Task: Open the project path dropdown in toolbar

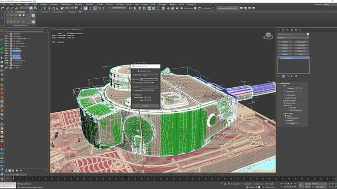Action: click(228, 8)
